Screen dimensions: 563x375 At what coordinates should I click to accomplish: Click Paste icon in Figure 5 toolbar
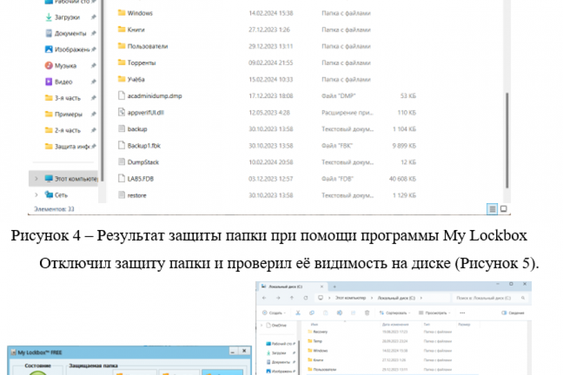tap(325, 313)
